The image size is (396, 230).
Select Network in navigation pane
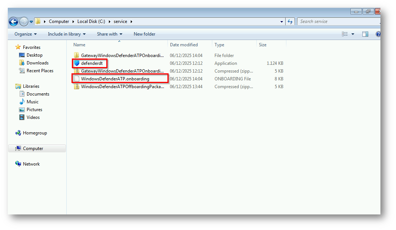tap(31, 164)
